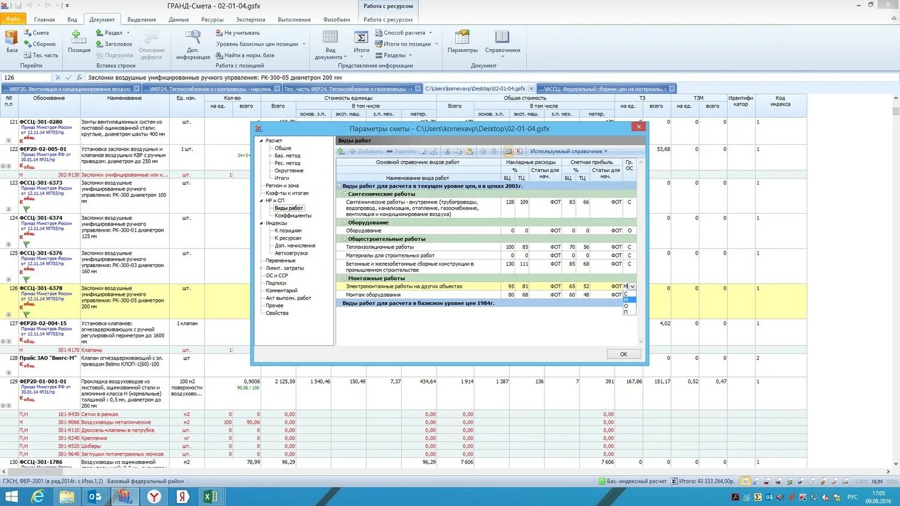Collapse the Оборудование group
The image size is (900, 506).
[345, 223]
